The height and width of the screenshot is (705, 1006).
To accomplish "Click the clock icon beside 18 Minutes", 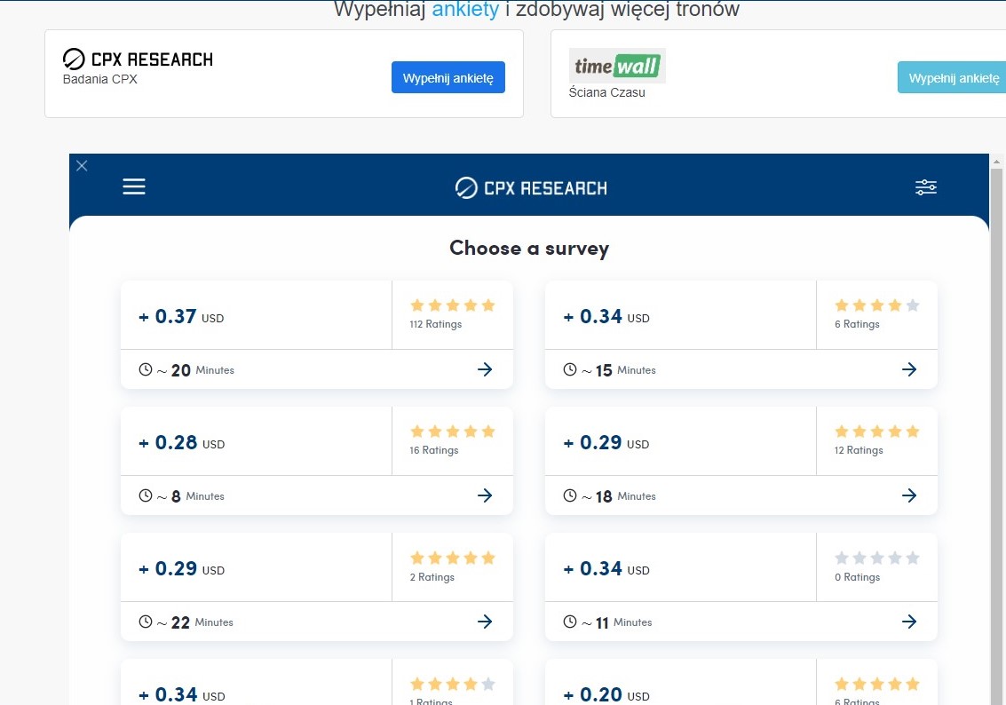I will pyautogui.click(x=570, y=495).
